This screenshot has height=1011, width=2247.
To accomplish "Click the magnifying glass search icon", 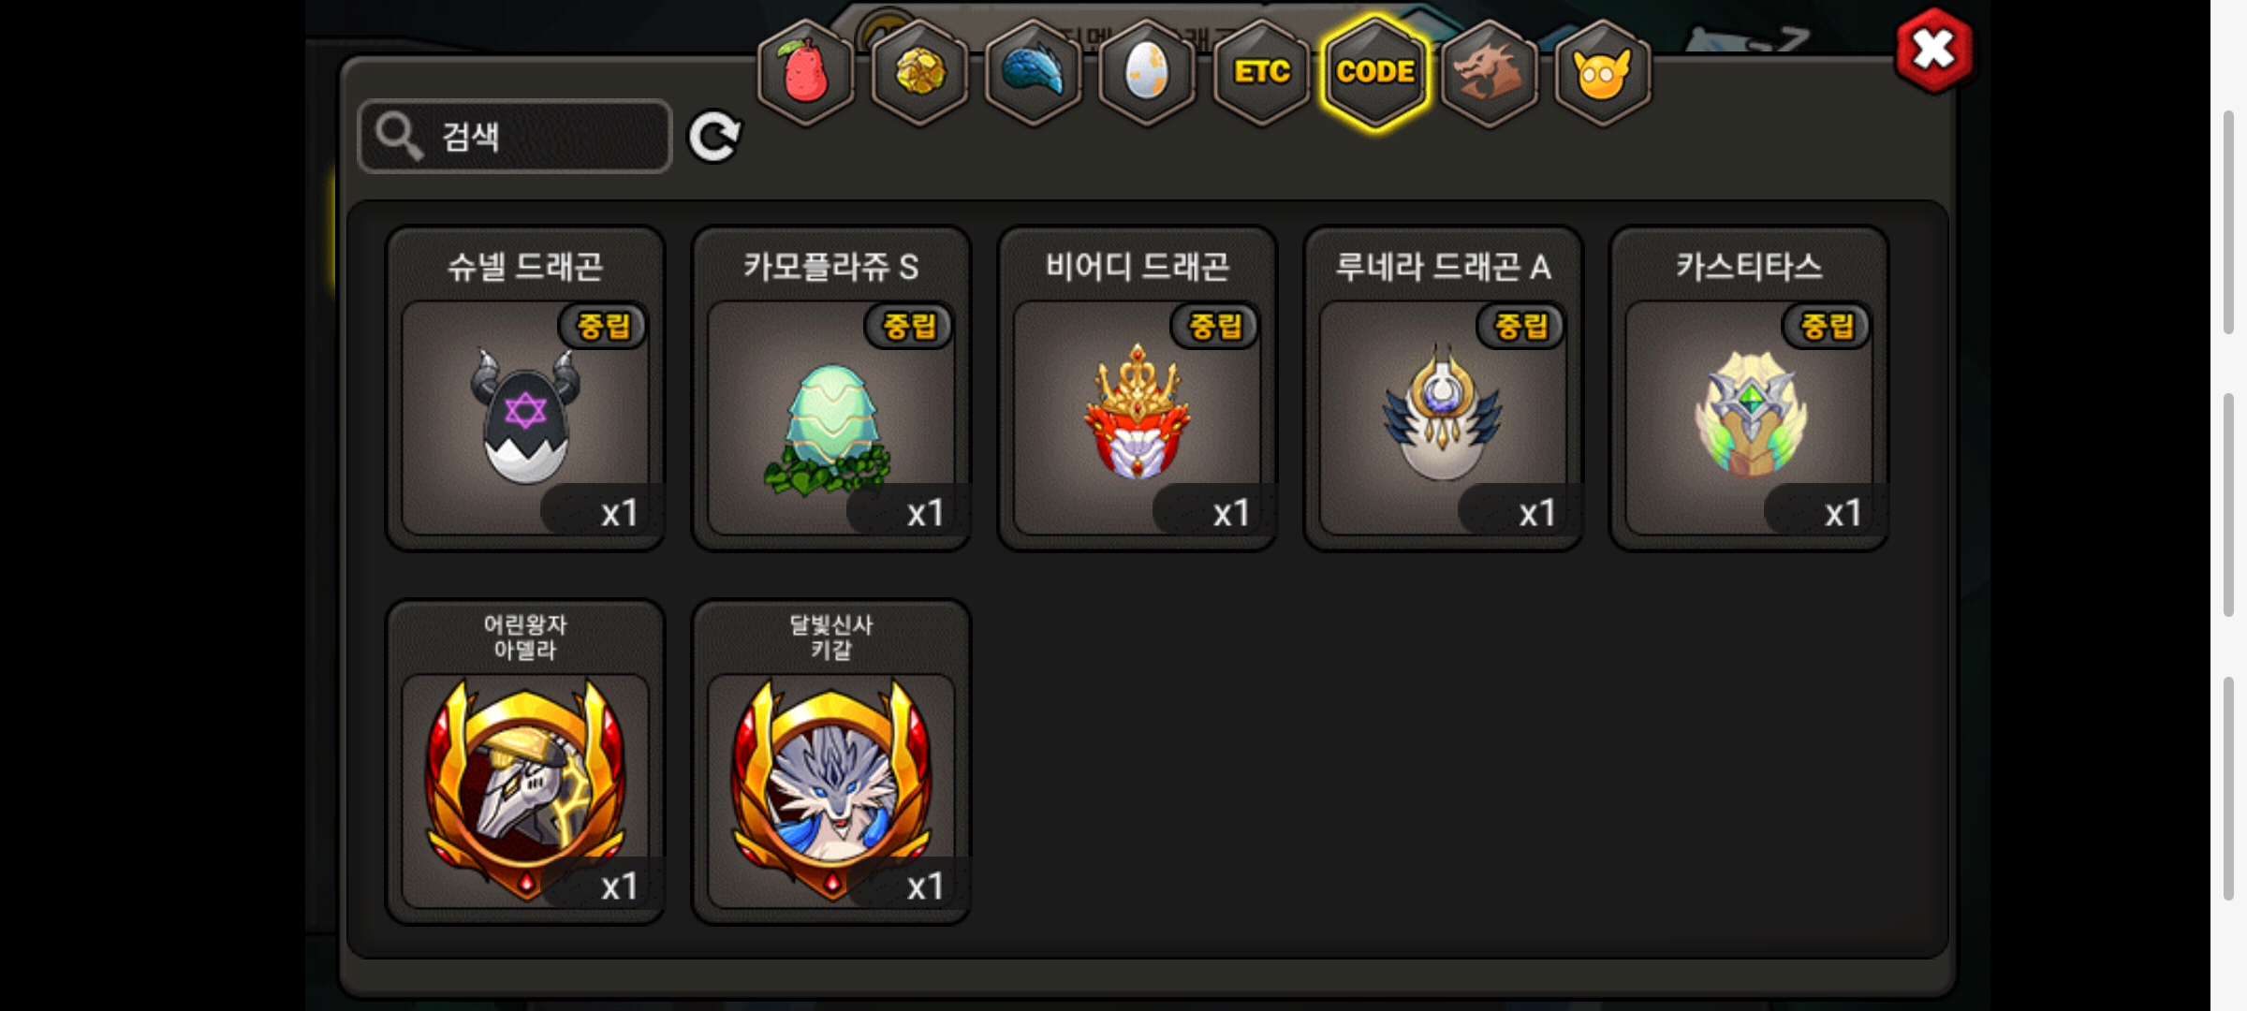I will pos(399,137).
